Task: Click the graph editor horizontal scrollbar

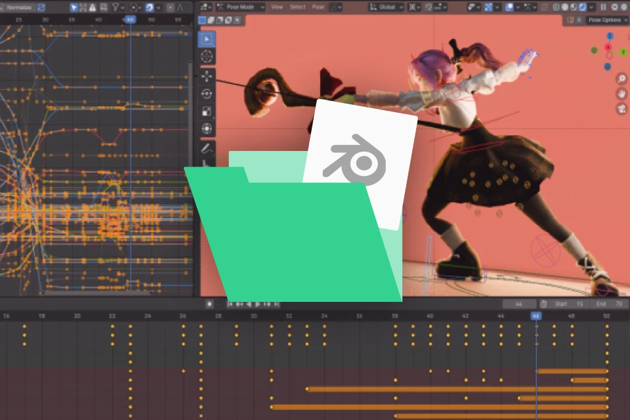Action: tap(98, 293)
